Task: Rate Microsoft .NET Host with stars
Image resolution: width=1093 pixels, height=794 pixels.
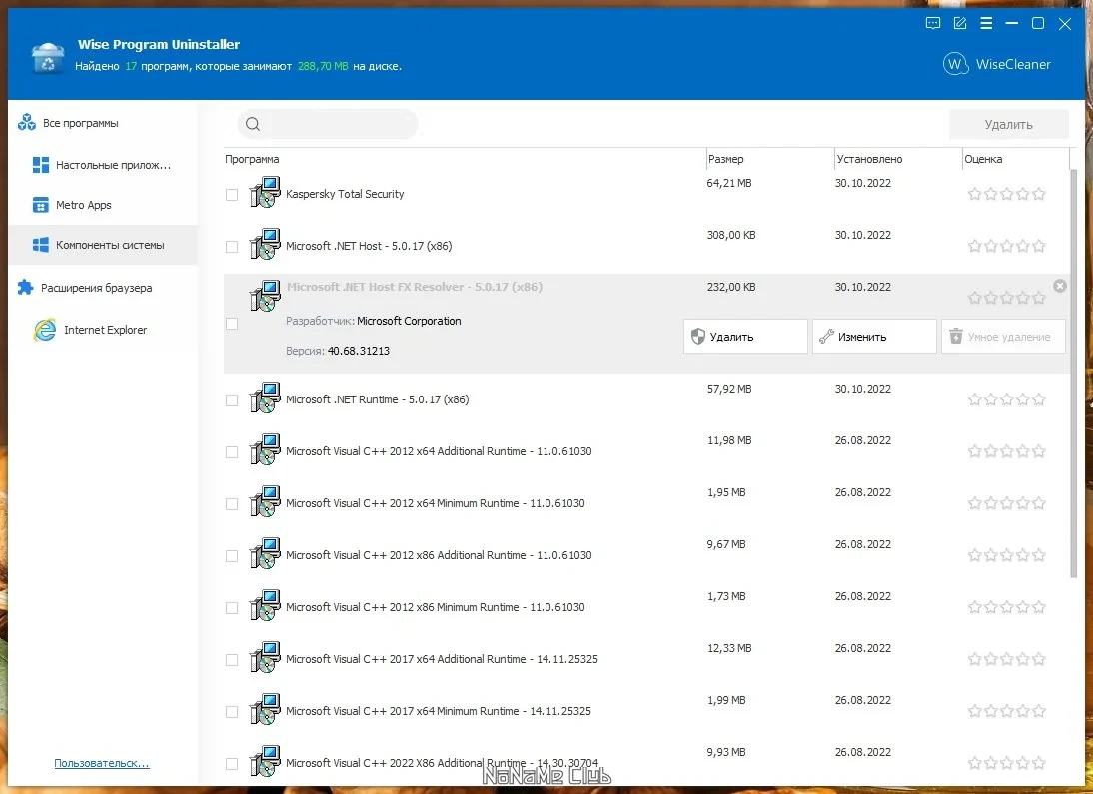Action: click(x=1006, y=246)
